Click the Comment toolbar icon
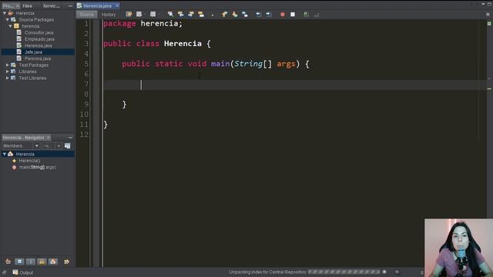This screenshot has height=277, width=493. click(x=306, y=14)
